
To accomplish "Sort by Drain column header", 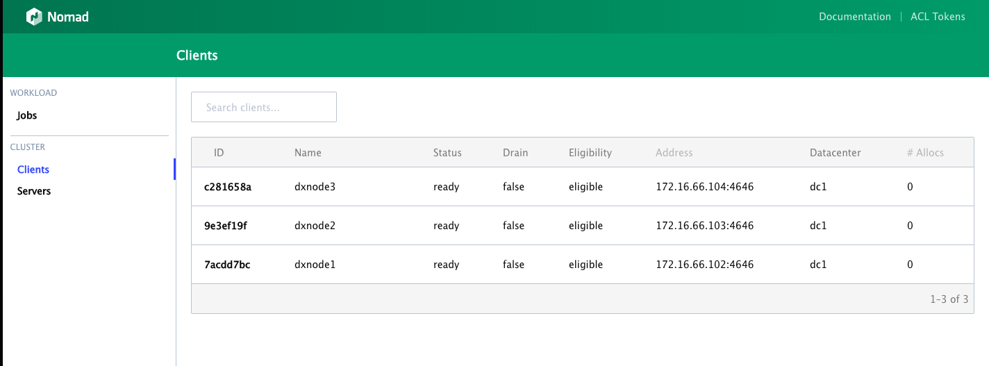I will (515, 153).
